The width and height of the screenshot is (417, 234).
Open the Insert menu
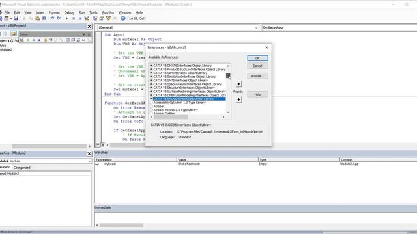point(40,12)
